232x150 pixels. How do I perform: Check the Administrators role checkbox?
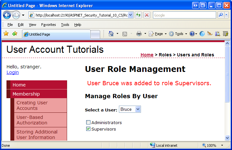pos(88,122)
